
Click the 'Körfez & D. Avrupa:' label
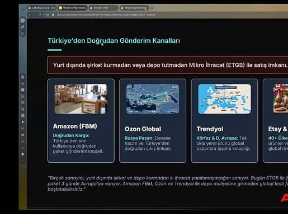click(x=217, y=138)
